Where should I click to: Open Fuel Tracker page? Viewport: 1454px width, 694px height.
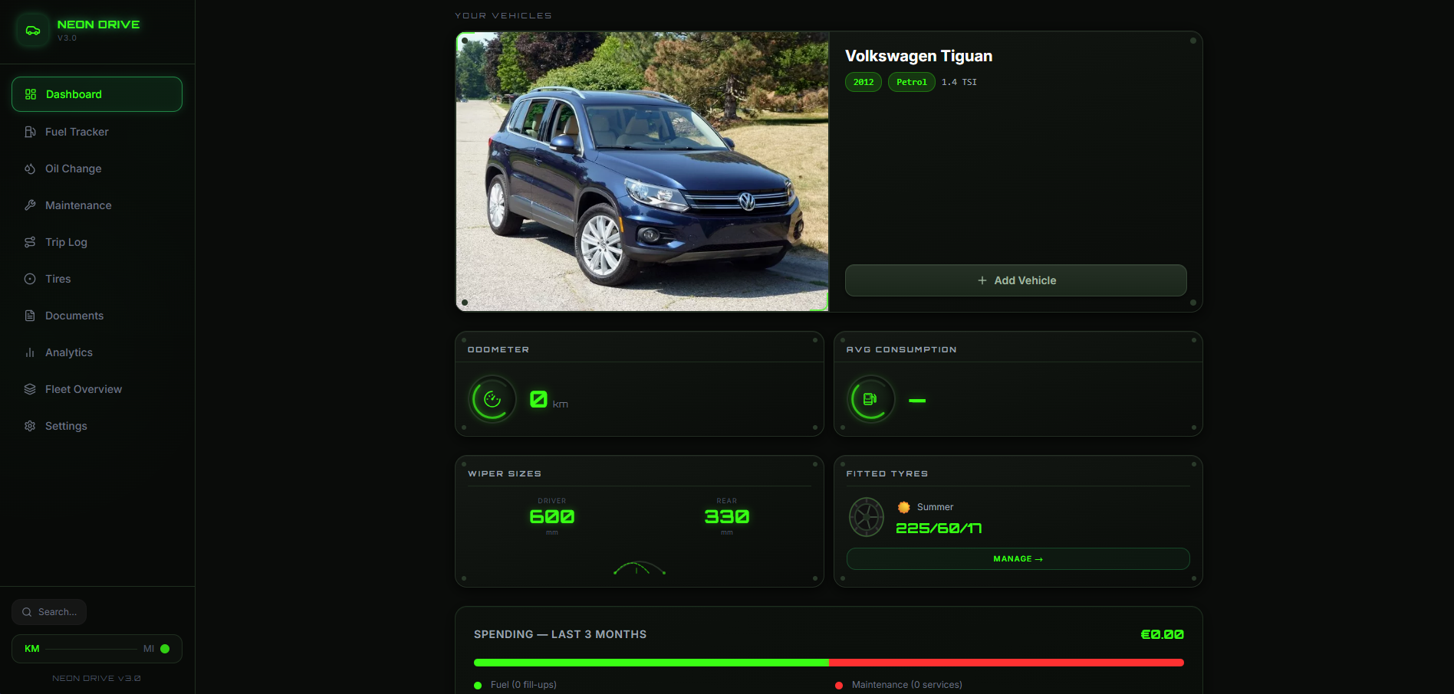[x=97, y=132]
